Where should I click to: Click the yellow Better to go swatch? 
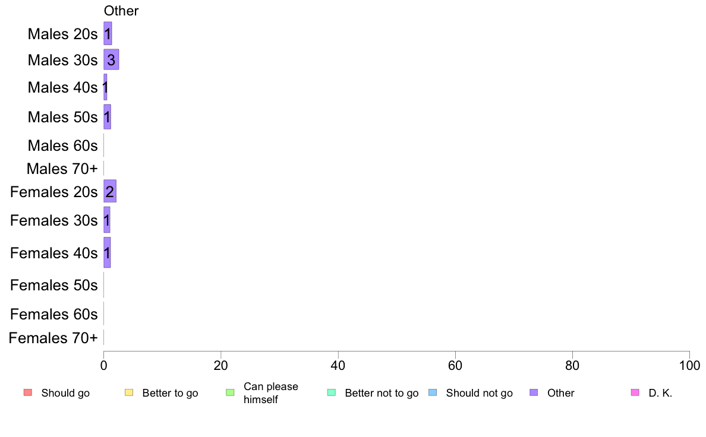[x=129, y=392]
